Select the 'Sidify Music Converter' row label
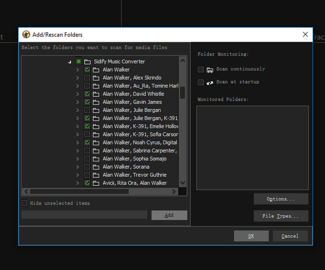 coord(119,62)
